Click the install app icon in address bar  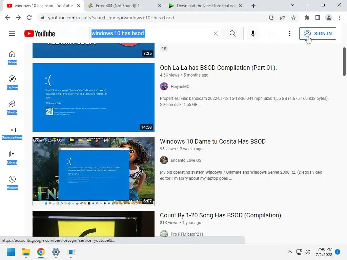point(272,18)
